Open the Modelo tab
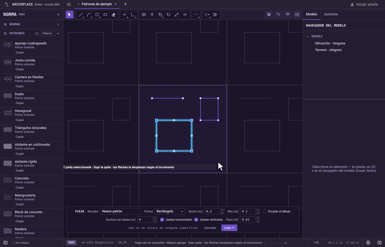This screenshot has height=247, width=385. [x=312, y=14]
